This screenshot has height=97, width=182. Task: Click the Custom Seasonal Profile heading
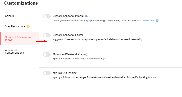[x=68, y=16]
